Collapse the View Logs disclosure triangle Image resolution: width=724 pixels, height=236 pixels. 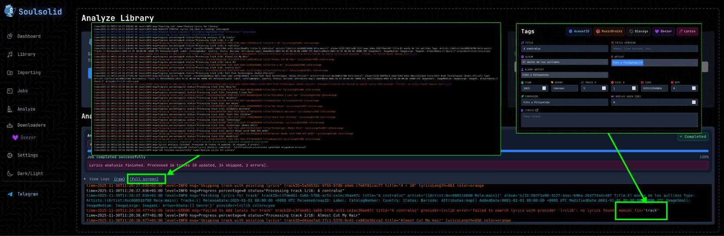click(x=85, y=179)
